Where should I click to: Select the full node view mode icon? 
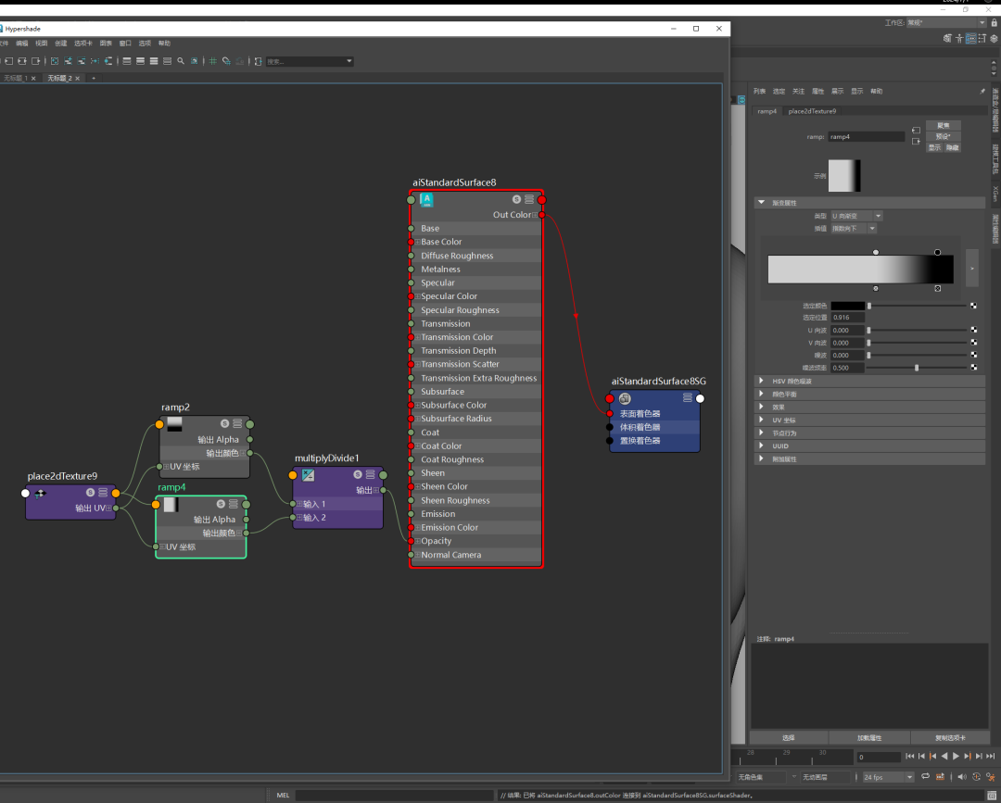coord(154,61)
